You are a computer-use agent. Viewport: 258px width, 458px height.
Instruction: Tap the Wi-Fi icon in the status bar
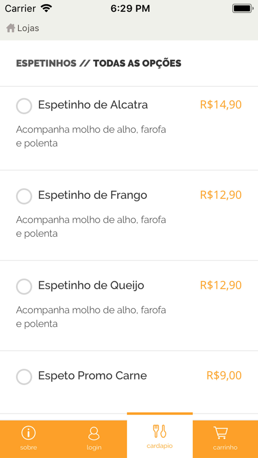tap(46, 8)
